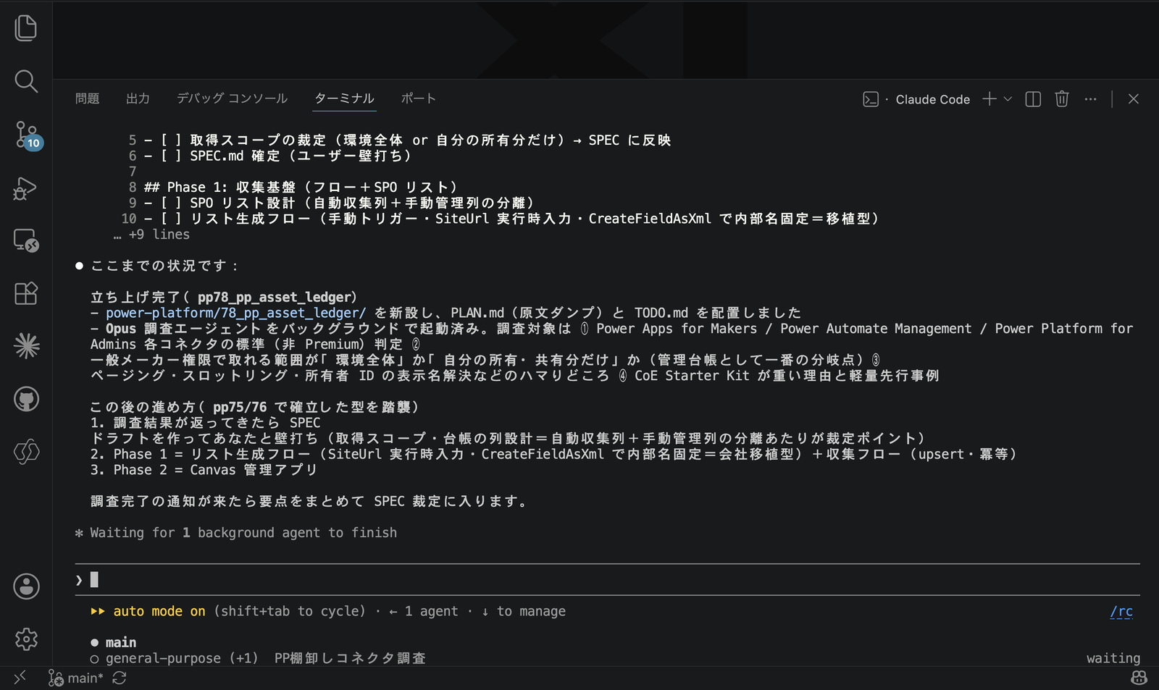Open the デバッグ コンソール tab
Screen dimensions: 1159x690
click(x=233, y=98)
